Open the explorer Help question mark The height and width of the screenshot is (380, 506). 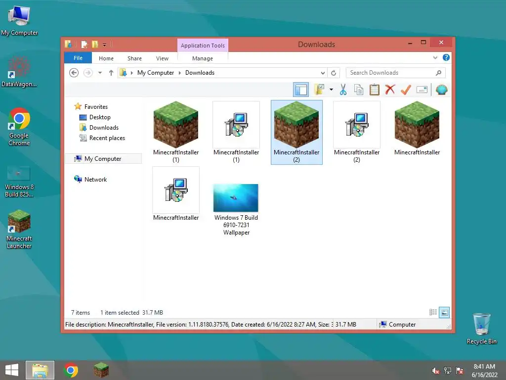446,57
